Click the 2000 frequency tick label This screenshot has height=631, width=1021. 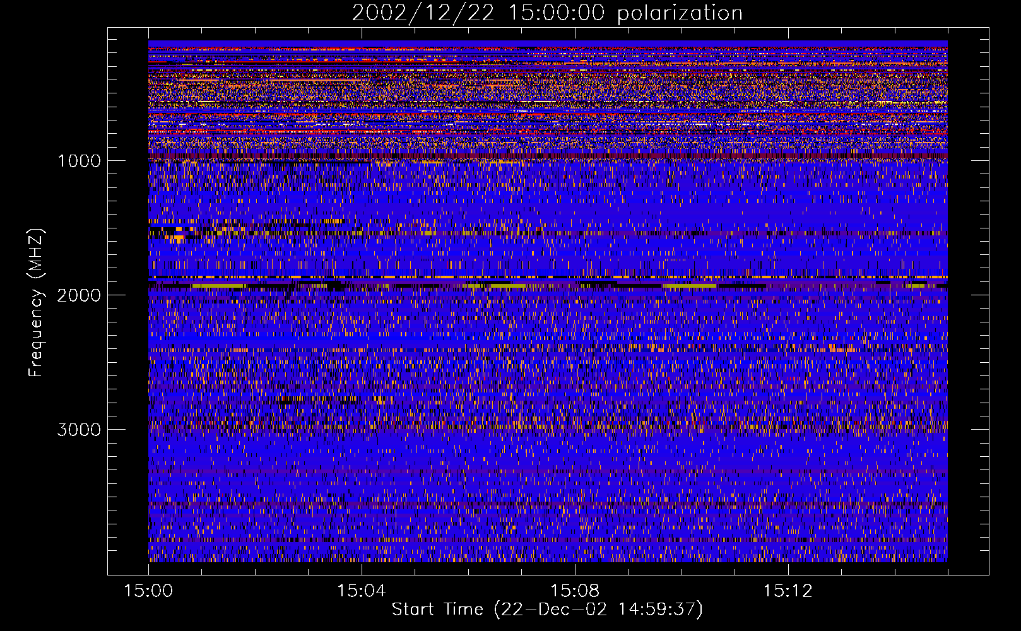point(79,295)
